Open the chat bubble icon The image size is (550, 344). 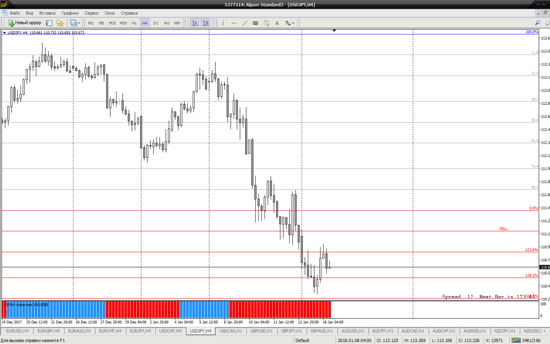click(x=548, y=23)
